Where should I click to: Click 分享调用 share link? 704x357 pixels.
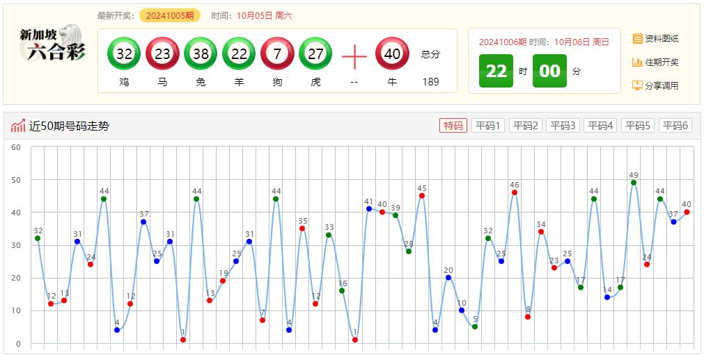tap(655, 85)
